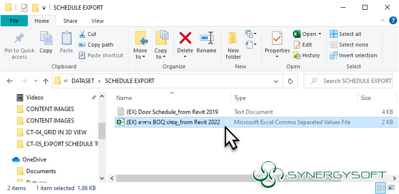
Task: Open Videos in the navigation pane
Action: click(x=35, y=97)
